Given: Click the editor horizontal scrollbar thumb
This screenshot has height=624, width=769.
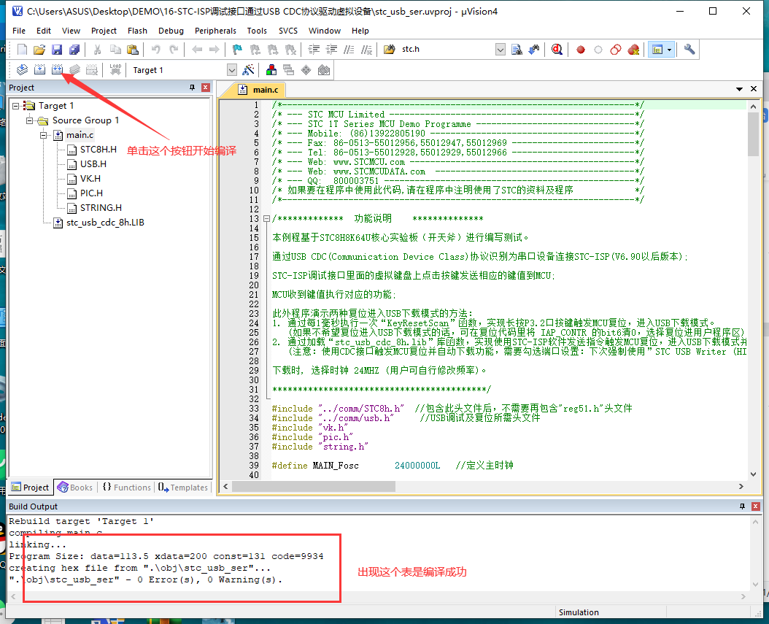Looking at the screenshot, I should pos(314,486).
